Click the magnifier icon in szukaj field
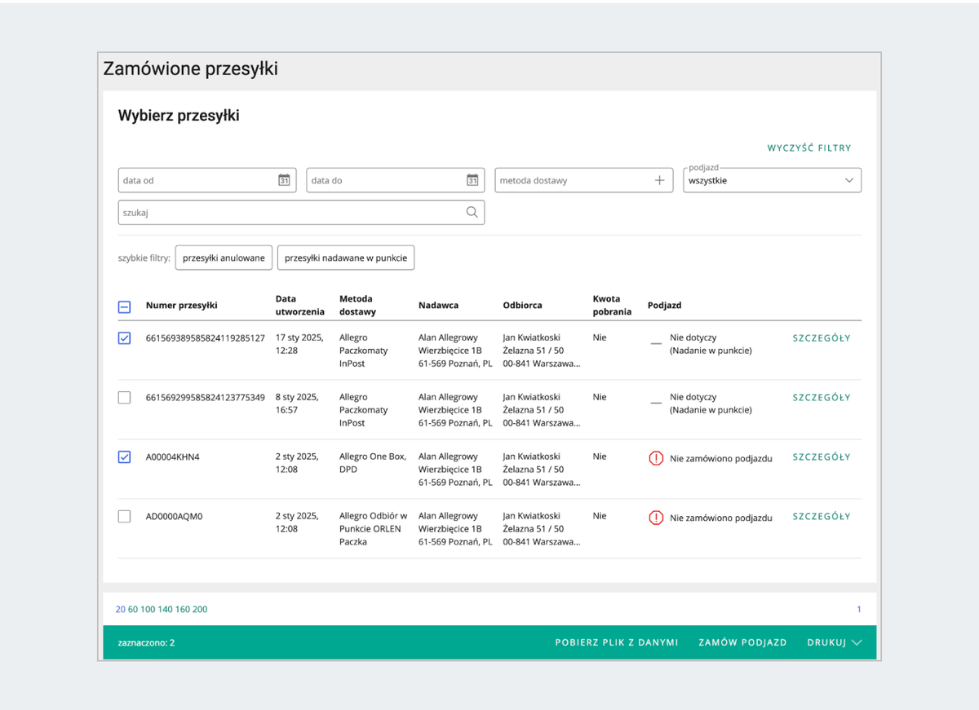The image size is (979, 710). pos(472,213)
